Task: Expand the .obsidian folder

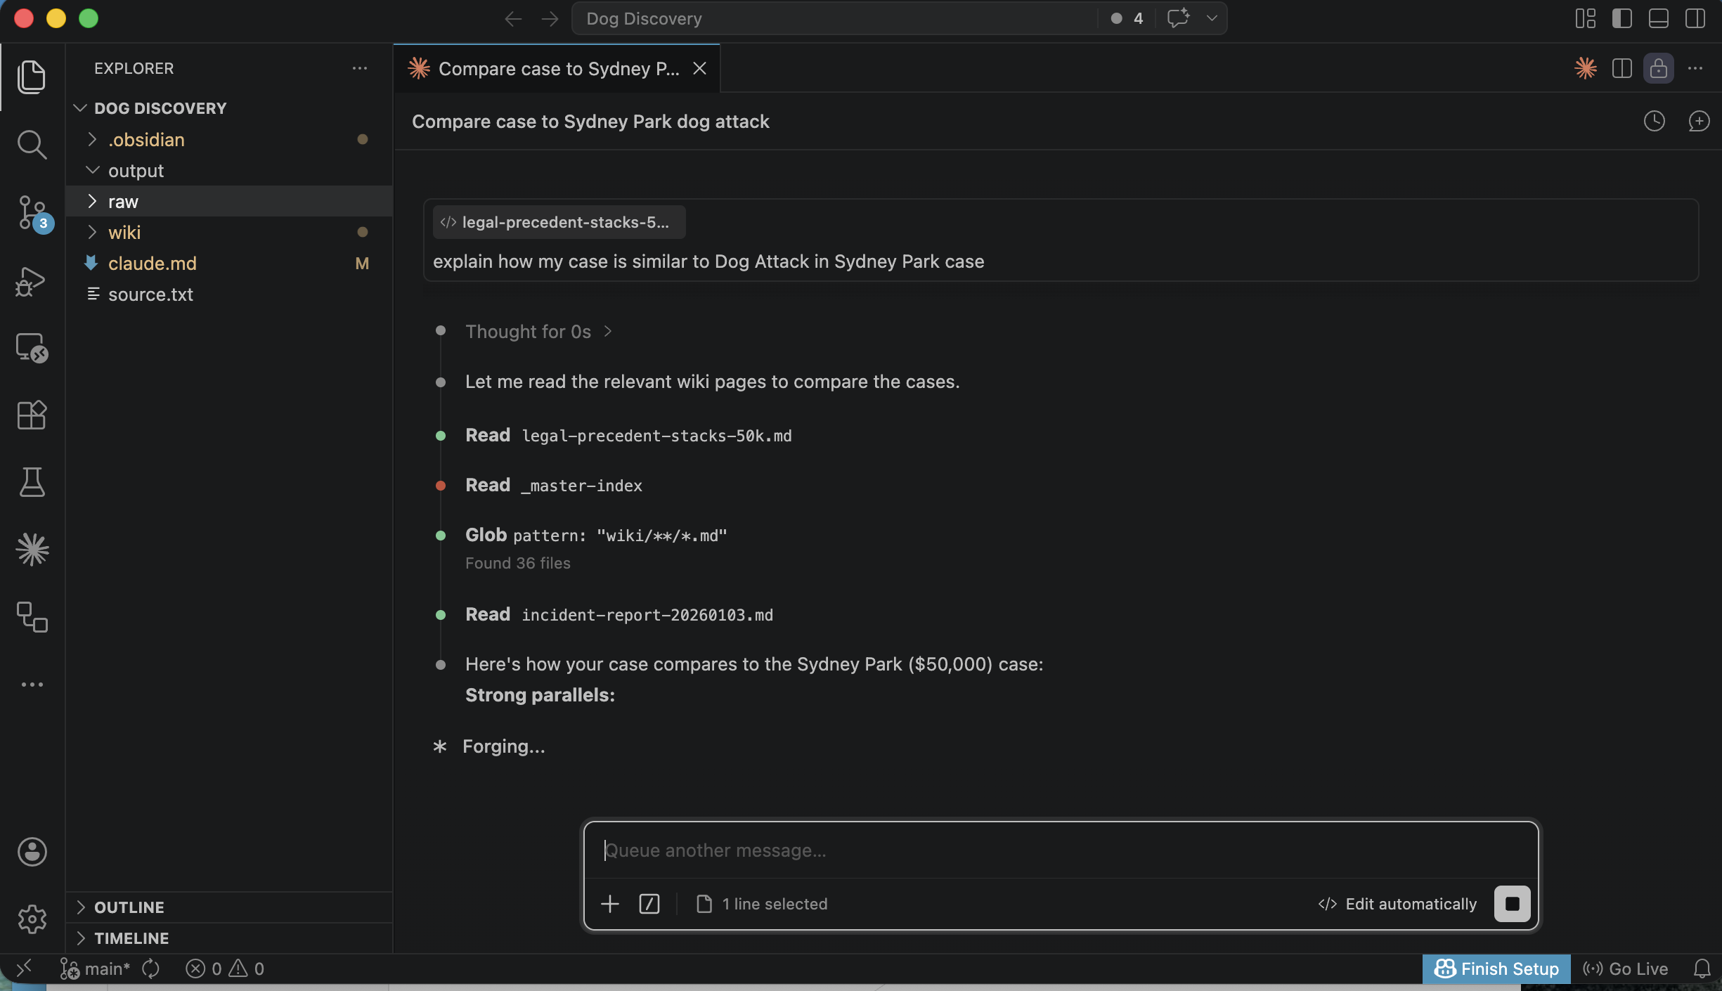Action: (229, 140)
